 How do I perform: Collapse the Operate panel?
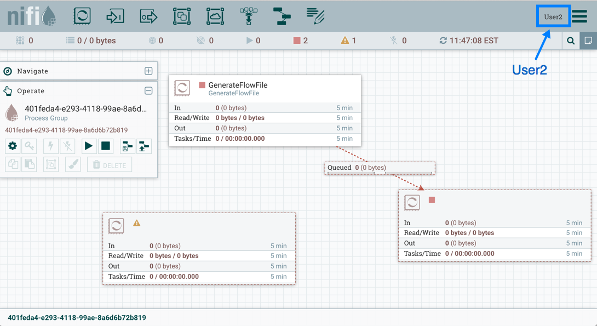point(148,91)
